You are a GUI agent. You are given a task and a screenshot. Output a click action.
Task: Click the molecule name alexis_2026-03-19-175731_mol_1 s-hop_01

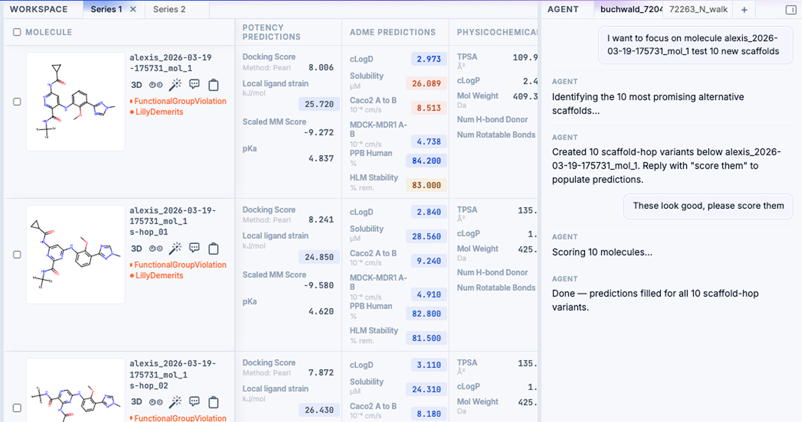click(173, 221)
